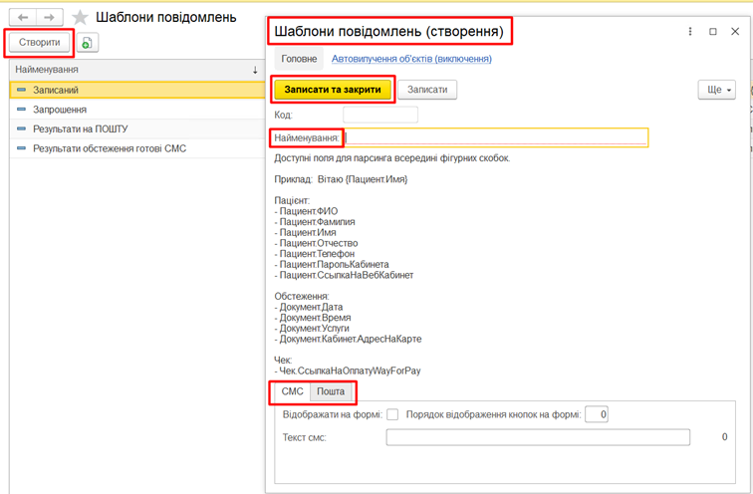753x494 pixels.
Task: Toggle the 'Відображати на формі' checkbox
Action: (x=392, y=414)
